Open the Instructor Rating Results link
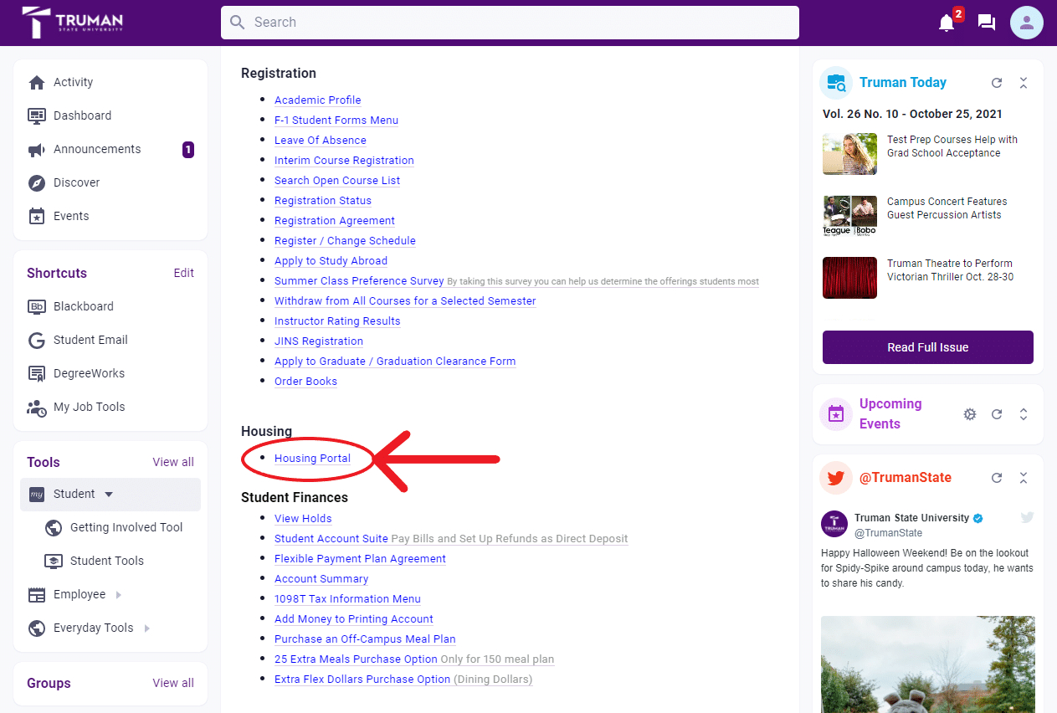This screenshot has width=1057, height=713. [337, 321]
